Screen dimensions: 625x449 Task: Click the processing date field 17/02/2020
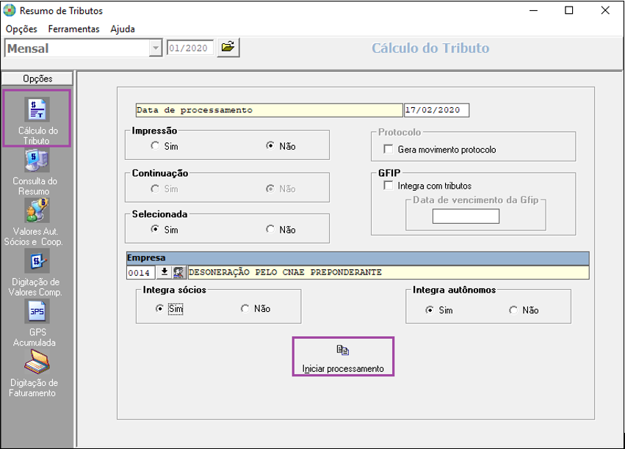pos(436,110)
